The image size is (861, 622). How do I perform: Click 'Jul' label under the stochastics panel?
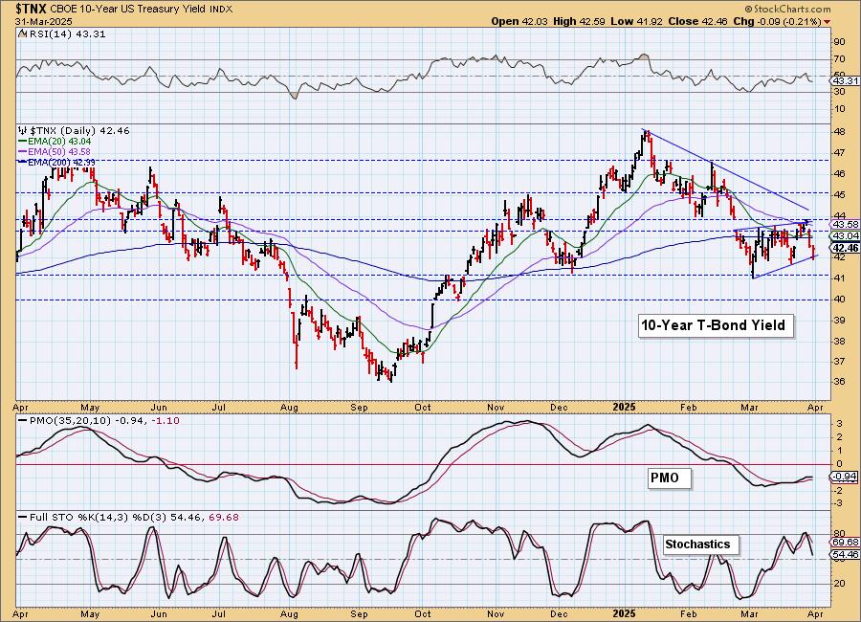[218, 613]
